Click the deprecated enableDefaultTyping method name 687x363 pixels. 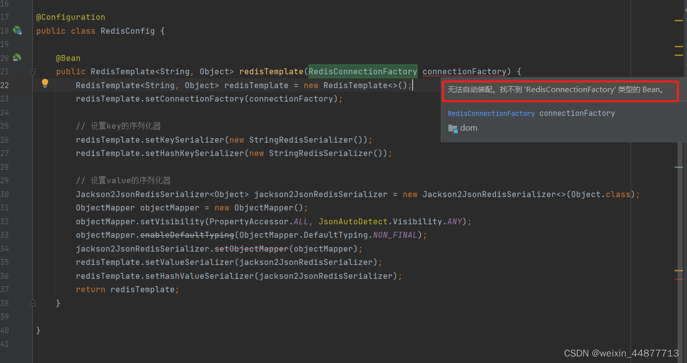pyautogui.click(x=187, y=235)
